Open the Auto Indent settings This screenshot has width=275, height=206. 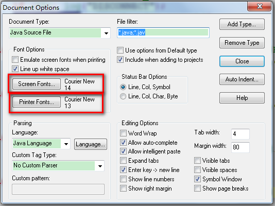(242, 79)
